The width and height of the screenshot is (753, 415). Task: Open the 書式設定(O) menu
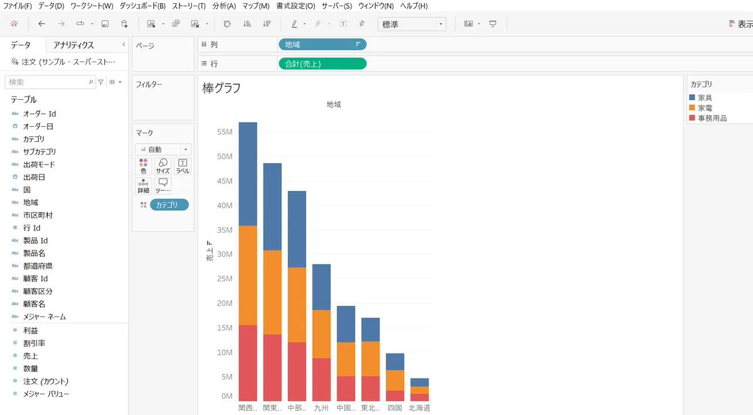296,6
